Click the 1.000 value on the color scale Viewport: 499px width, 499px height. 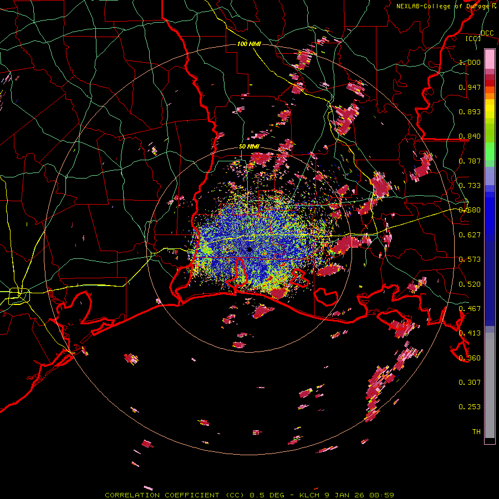470,62
